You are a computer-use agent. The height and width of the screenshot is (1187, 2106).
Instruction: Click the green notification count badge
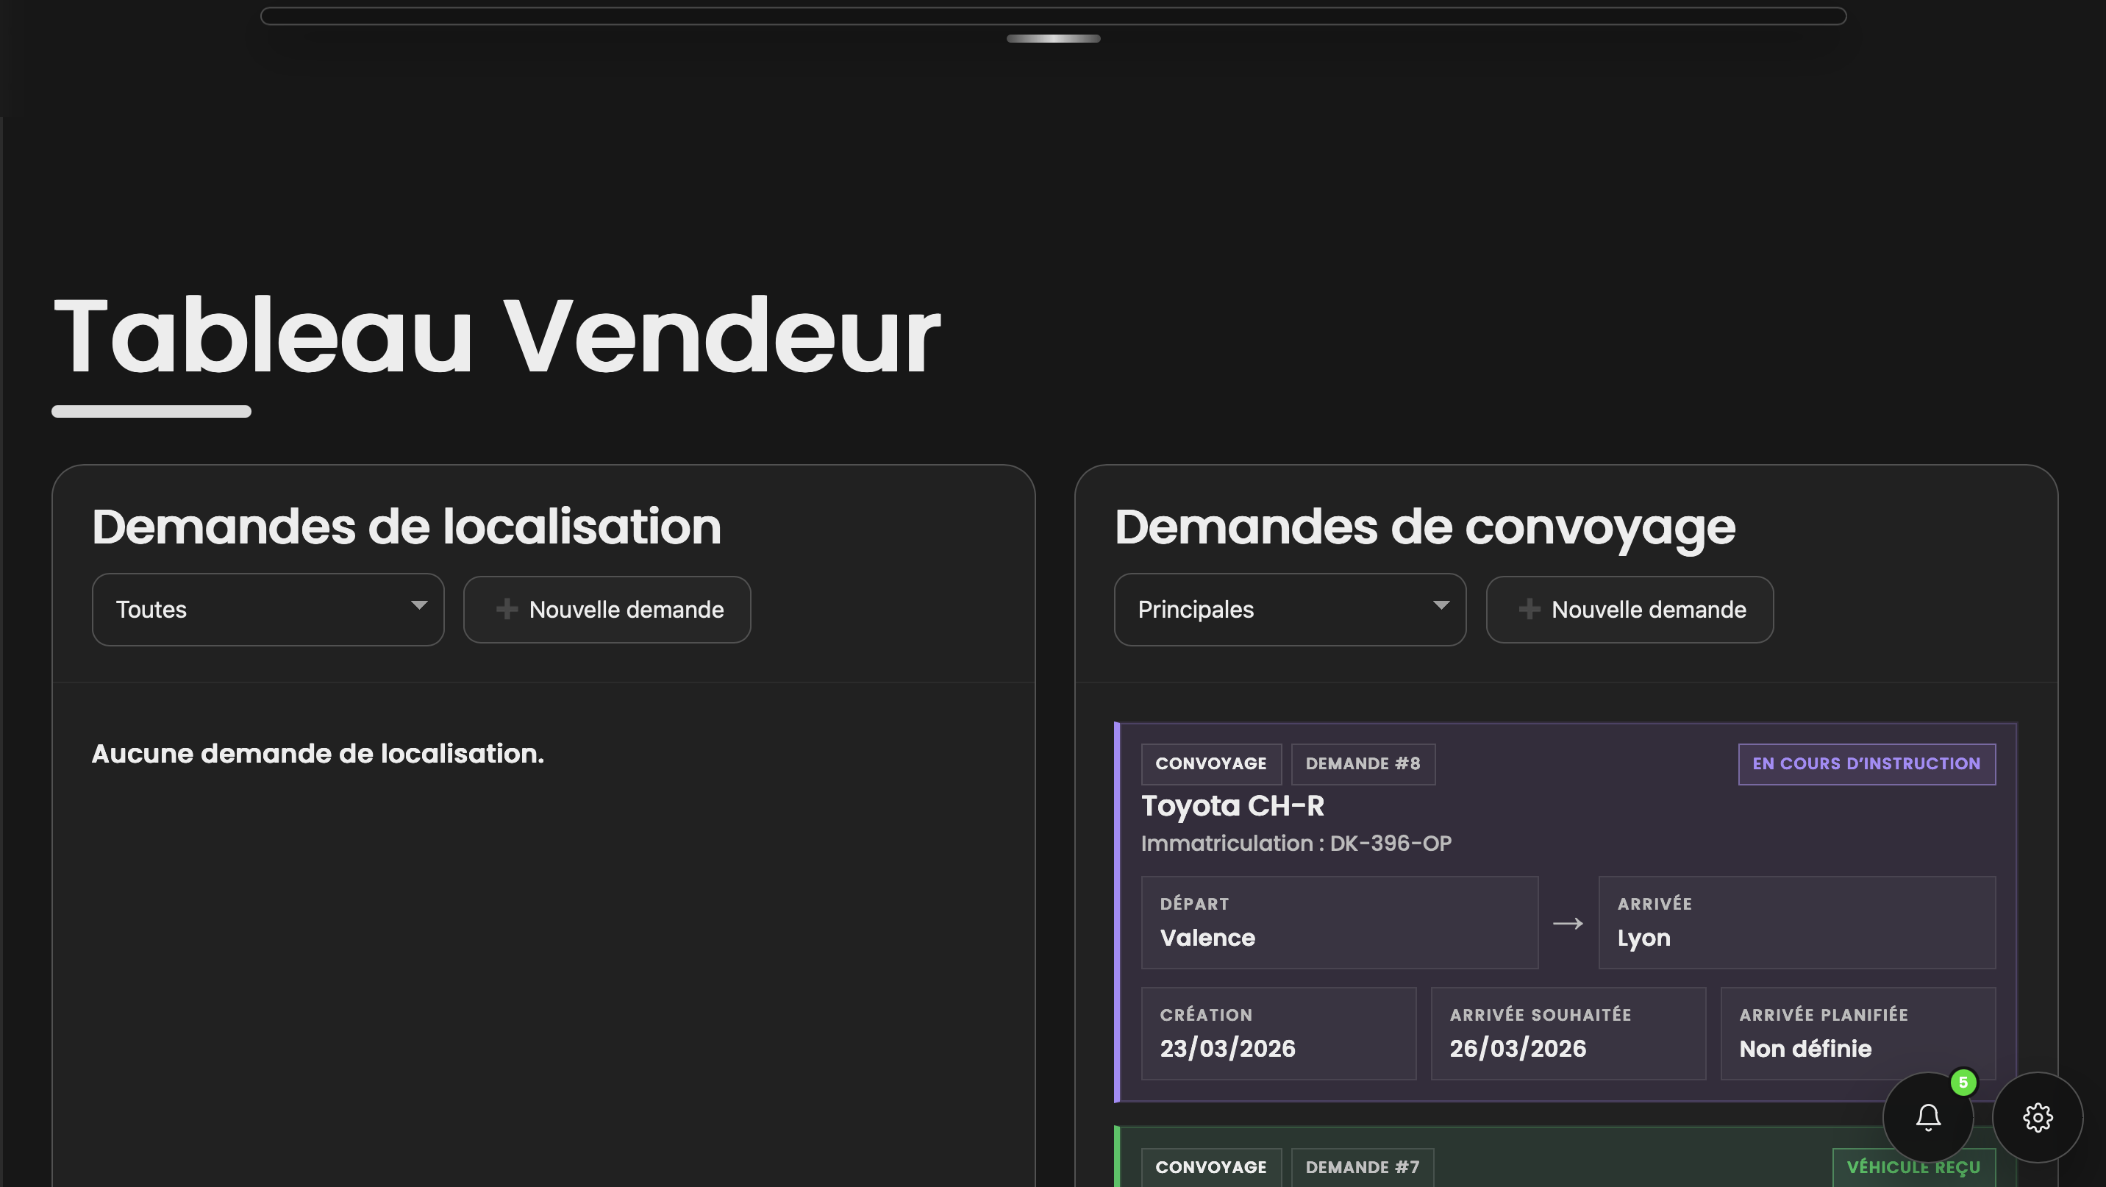click(x=1963, y=1083)
